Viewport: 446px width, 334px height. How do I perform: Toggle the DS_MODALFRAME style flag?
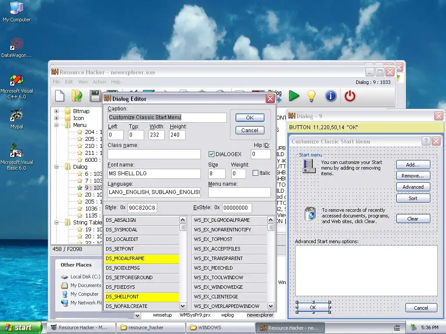(142, 258)
